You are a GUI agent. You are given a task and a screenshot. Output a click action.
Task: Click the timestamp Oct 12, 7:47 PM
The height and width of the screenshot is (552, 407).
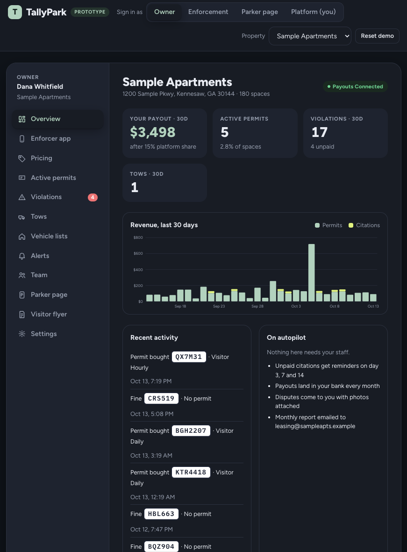(x=151, y=530)
